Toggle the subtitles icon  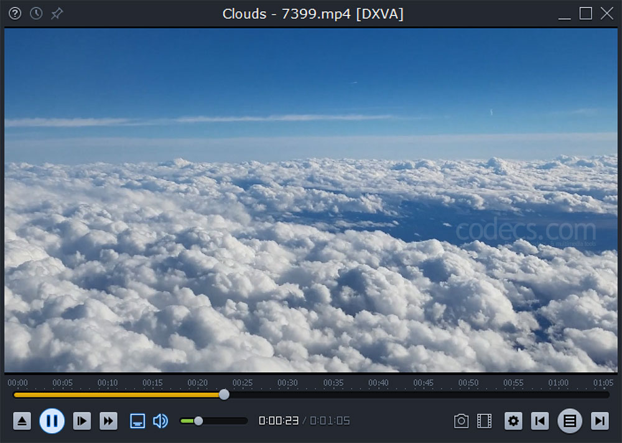(137, 421)
